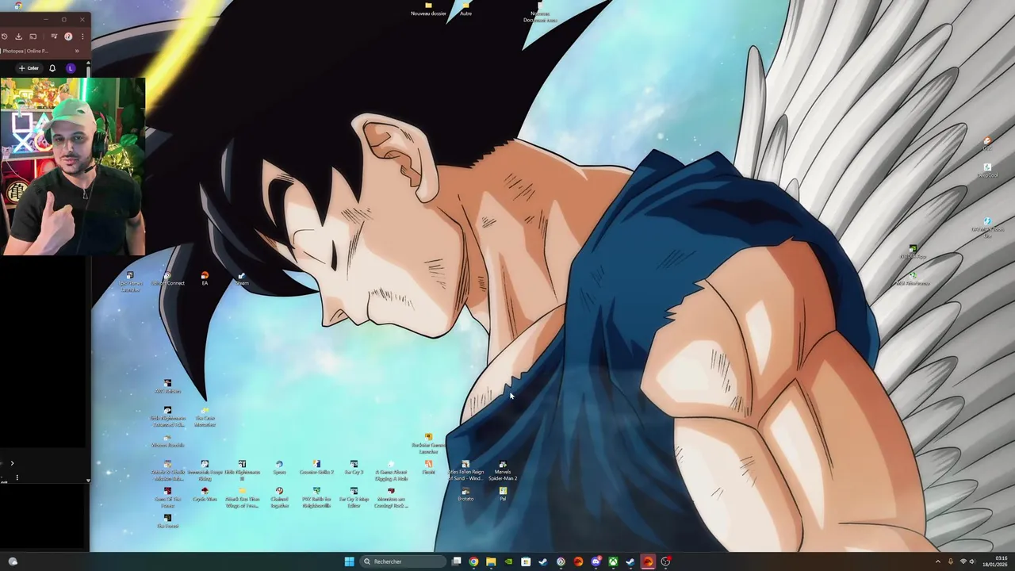Open Xbox app from the taskbar
This screenshot has width=1015, height=571.
click(613, 561)
